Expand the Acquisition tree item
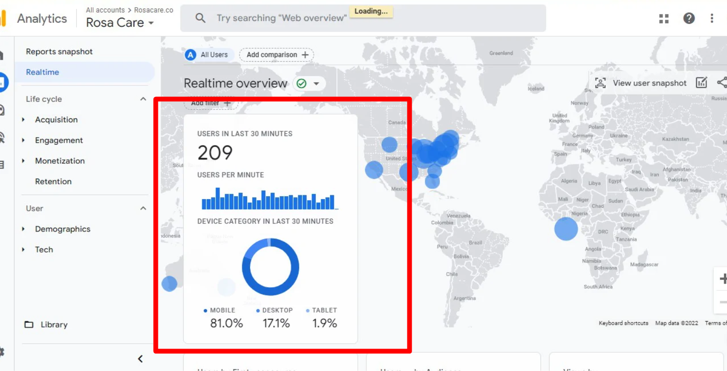The image size is (727, 371). click(x=23, y=120)
